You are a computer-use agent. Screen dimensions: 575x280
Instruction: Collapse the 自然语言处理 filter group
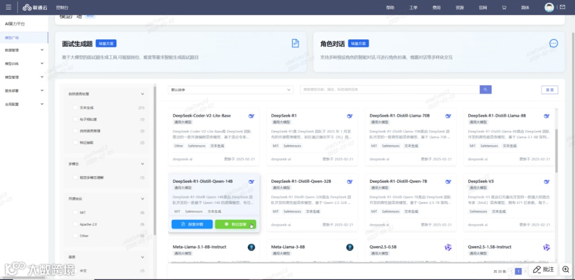(143, 94)
